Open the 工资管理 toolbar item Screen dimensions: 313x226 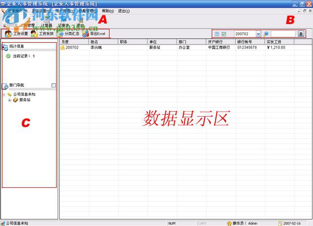(28, 22)
